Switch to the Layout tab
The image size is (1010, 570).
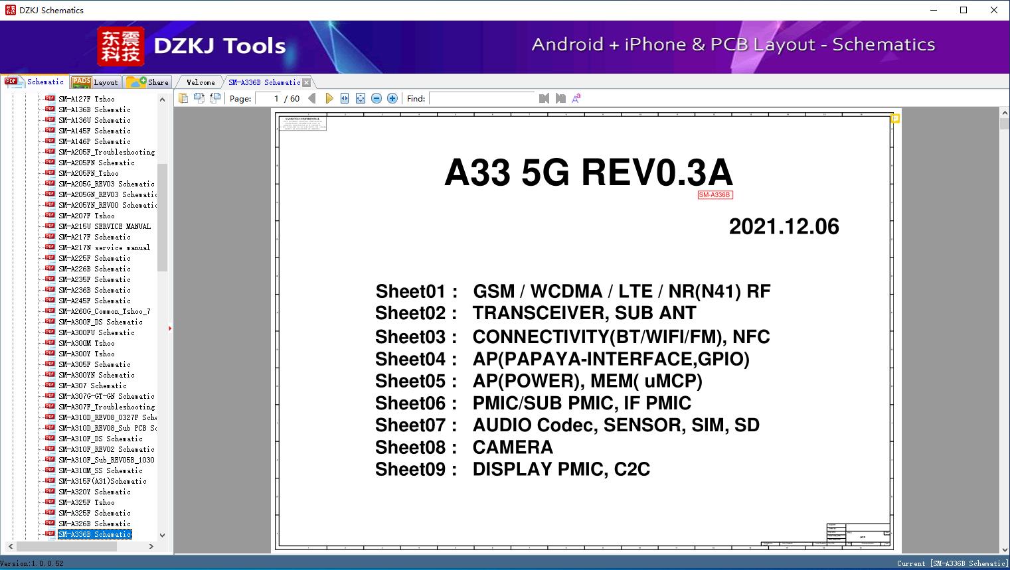[95, 82]
